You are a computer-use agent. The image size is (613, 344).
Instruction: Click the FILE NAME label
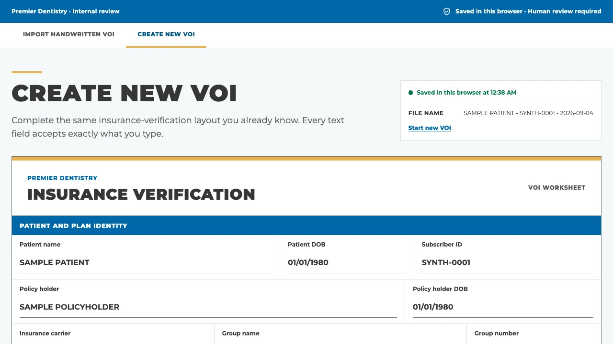tap(426, 113)
